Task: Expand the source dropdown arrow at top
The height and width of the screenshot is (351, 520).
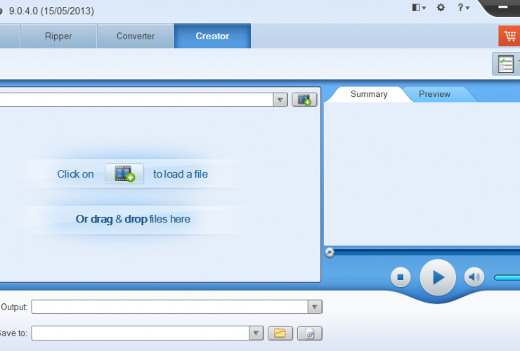Action: pyautogui.click(x=281, y=100)
